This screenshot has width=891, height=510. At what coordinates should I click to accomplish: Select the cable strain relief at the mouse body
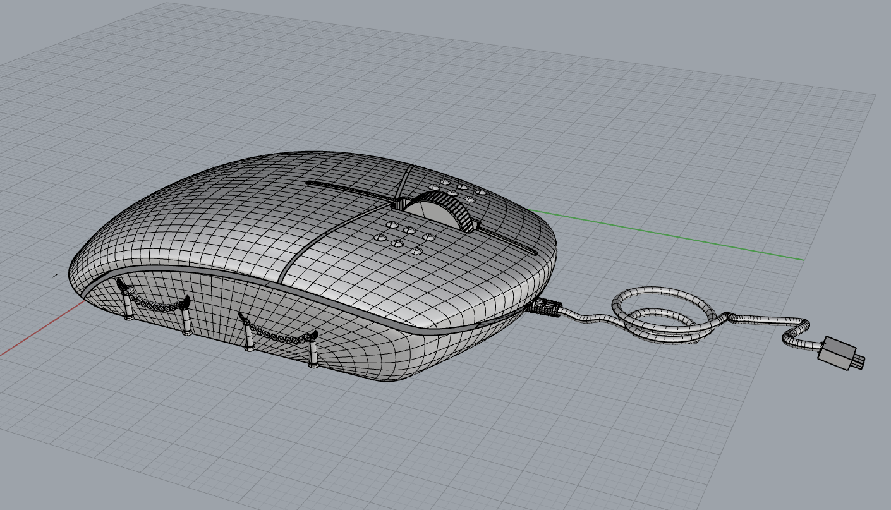tap(547, 308)
